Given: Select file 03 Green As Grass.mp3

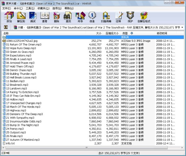Looking at the screenshot, I should [20, 52].
